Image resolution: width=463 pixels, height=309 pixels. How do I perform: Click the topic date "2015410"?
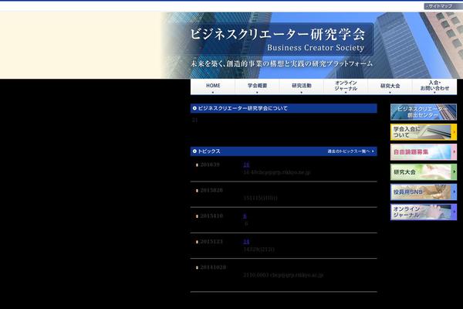pyautogui.click(x=211, y=216)
